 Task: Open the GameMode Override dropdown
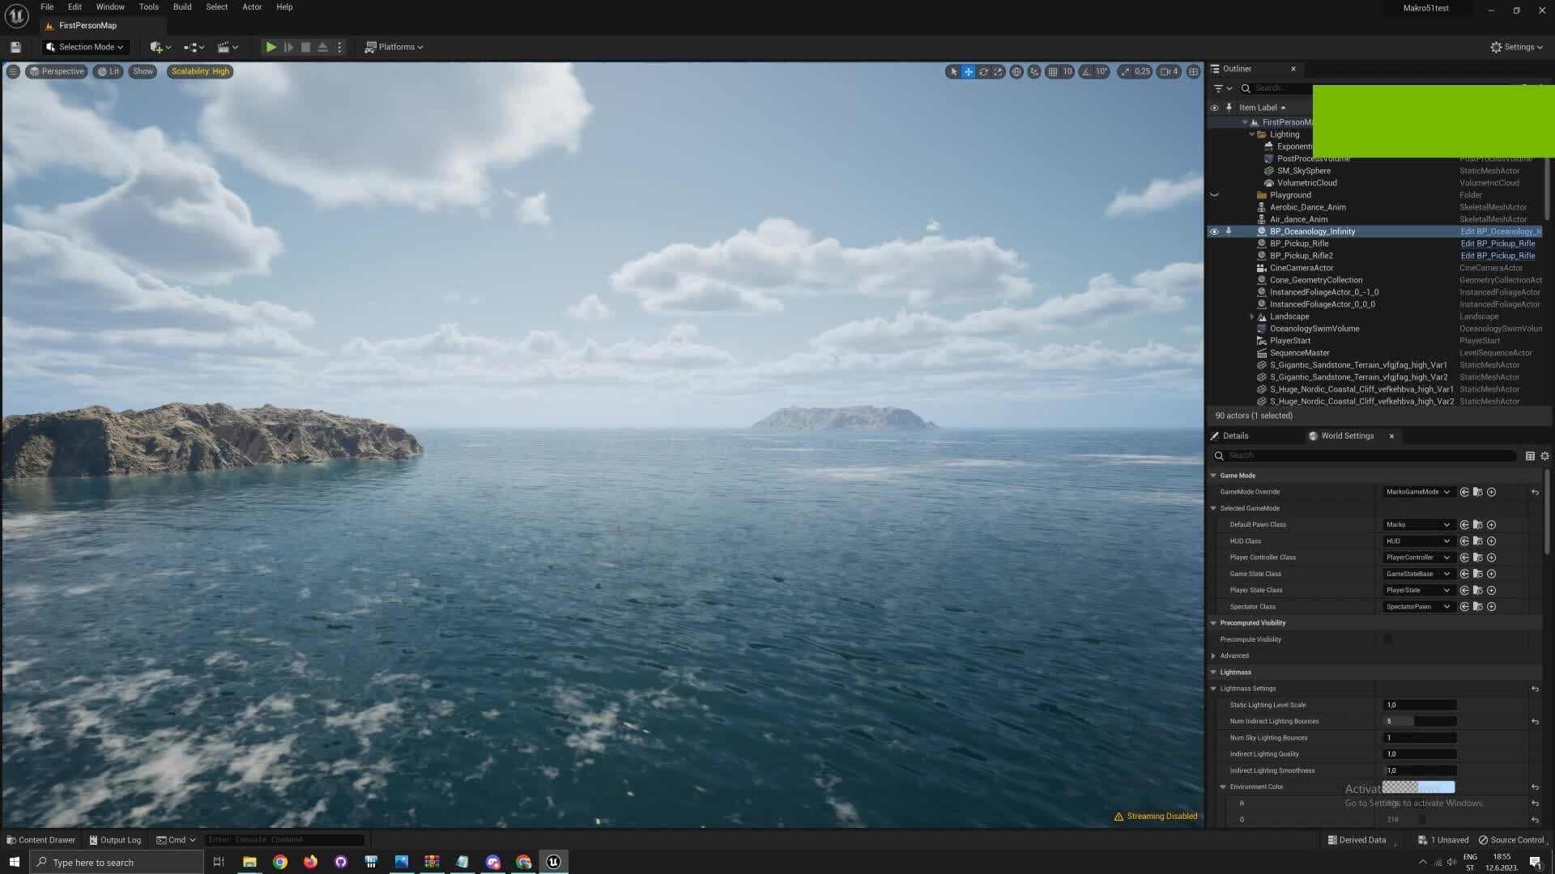(x=1417, y=491)
